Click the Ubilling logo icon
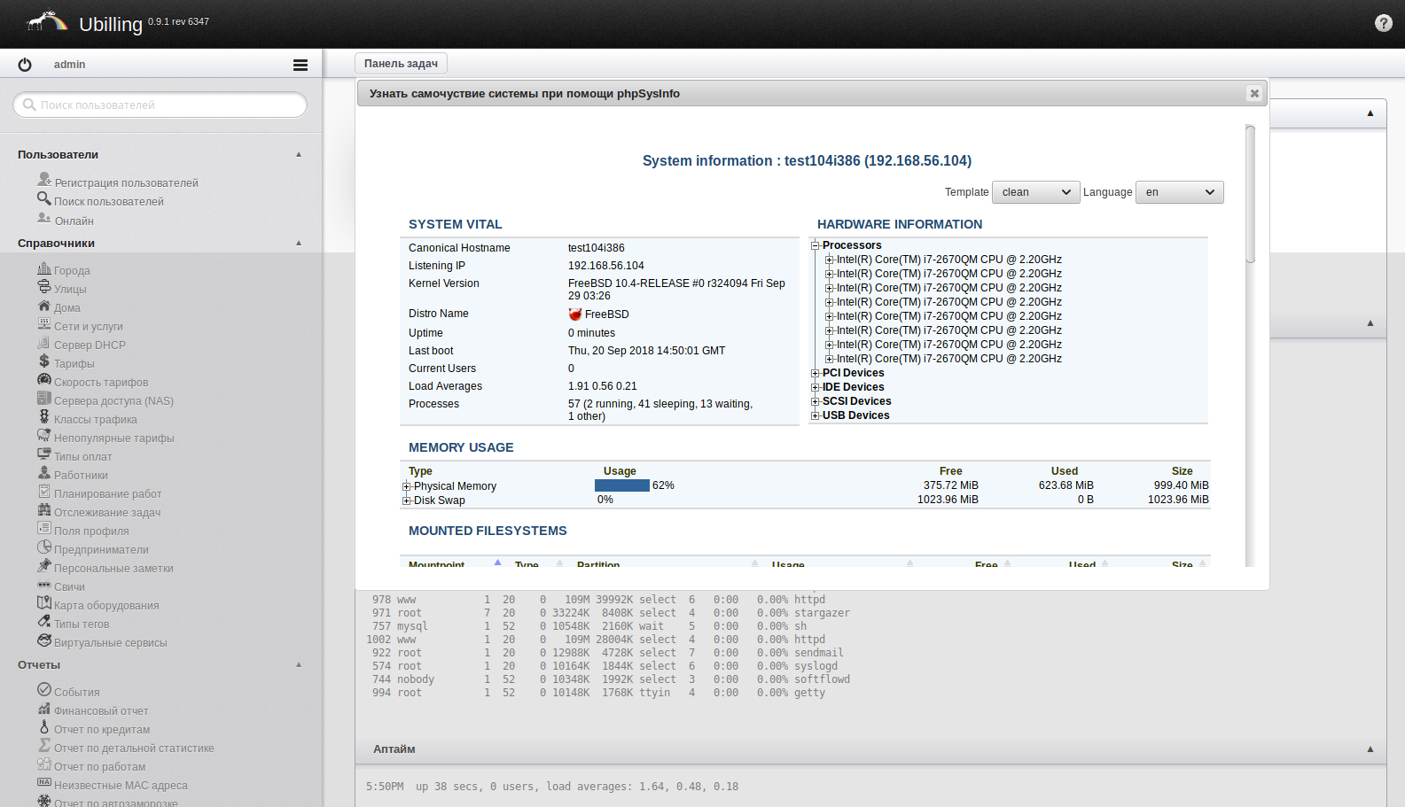The image size is (1405, 807). (x=47, y=22)
